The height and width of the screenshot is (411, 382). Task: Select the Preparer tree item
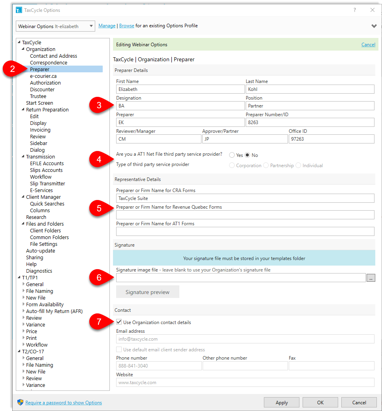pos(40,69)
